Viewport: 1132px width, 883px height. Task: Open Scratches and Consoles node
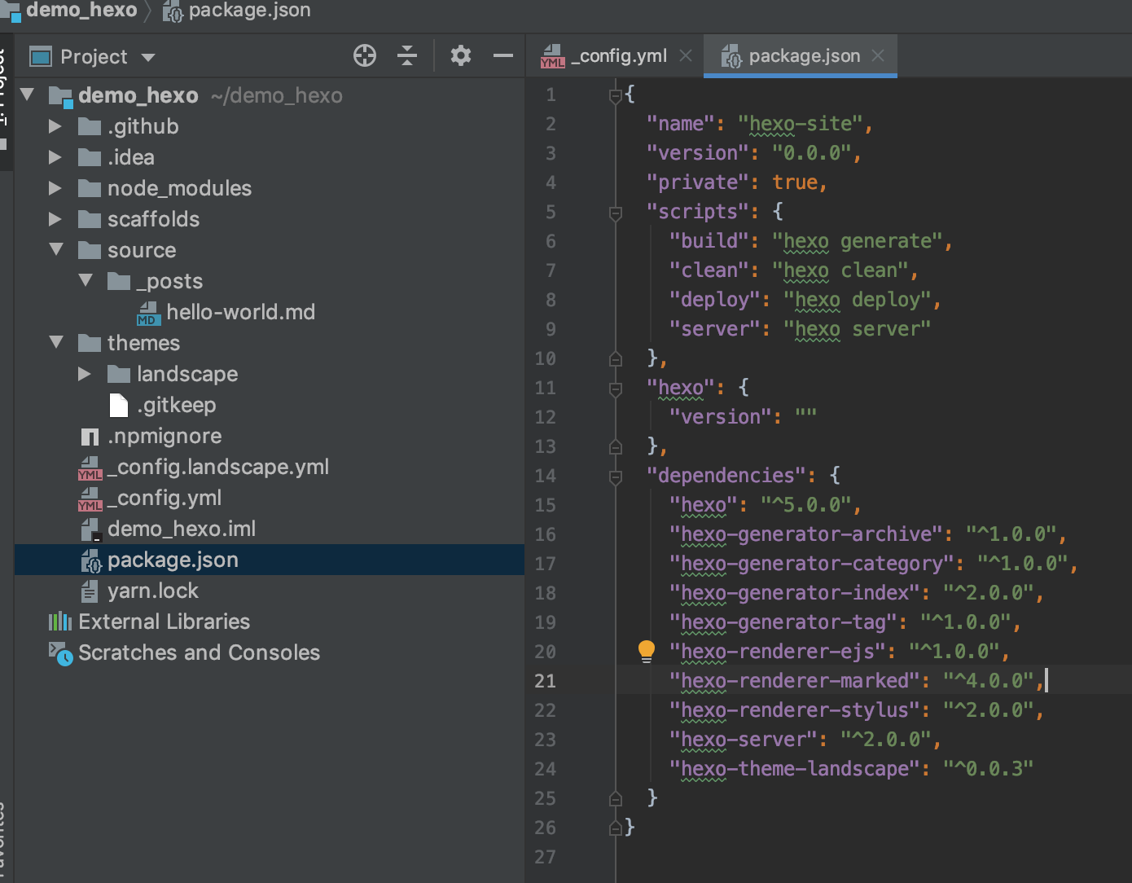click(x=199, y=652)
